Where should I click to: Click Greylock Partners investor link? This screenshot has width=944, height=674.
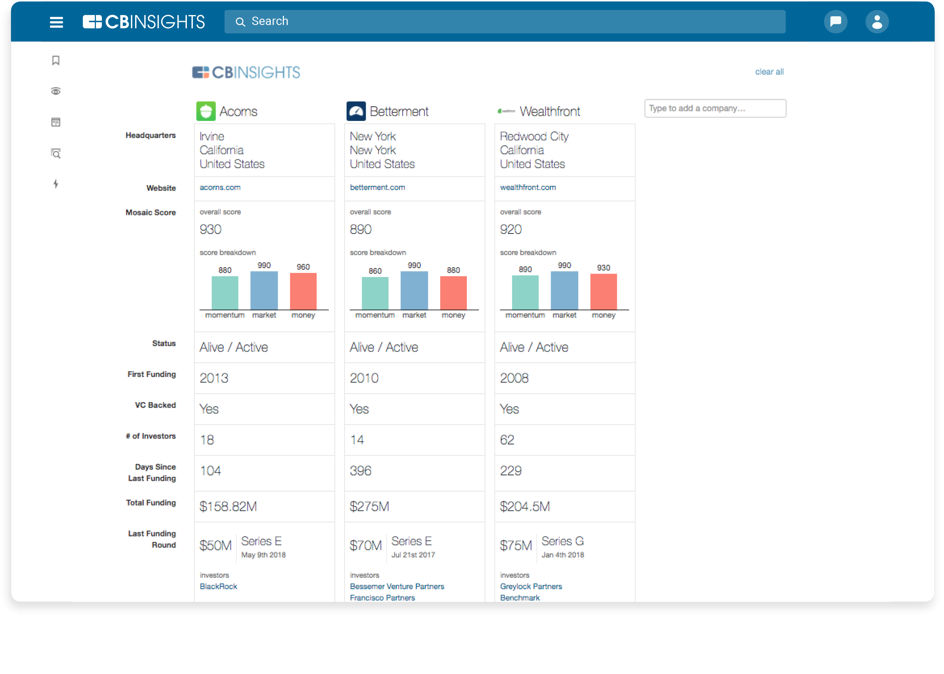click(531, 586)
